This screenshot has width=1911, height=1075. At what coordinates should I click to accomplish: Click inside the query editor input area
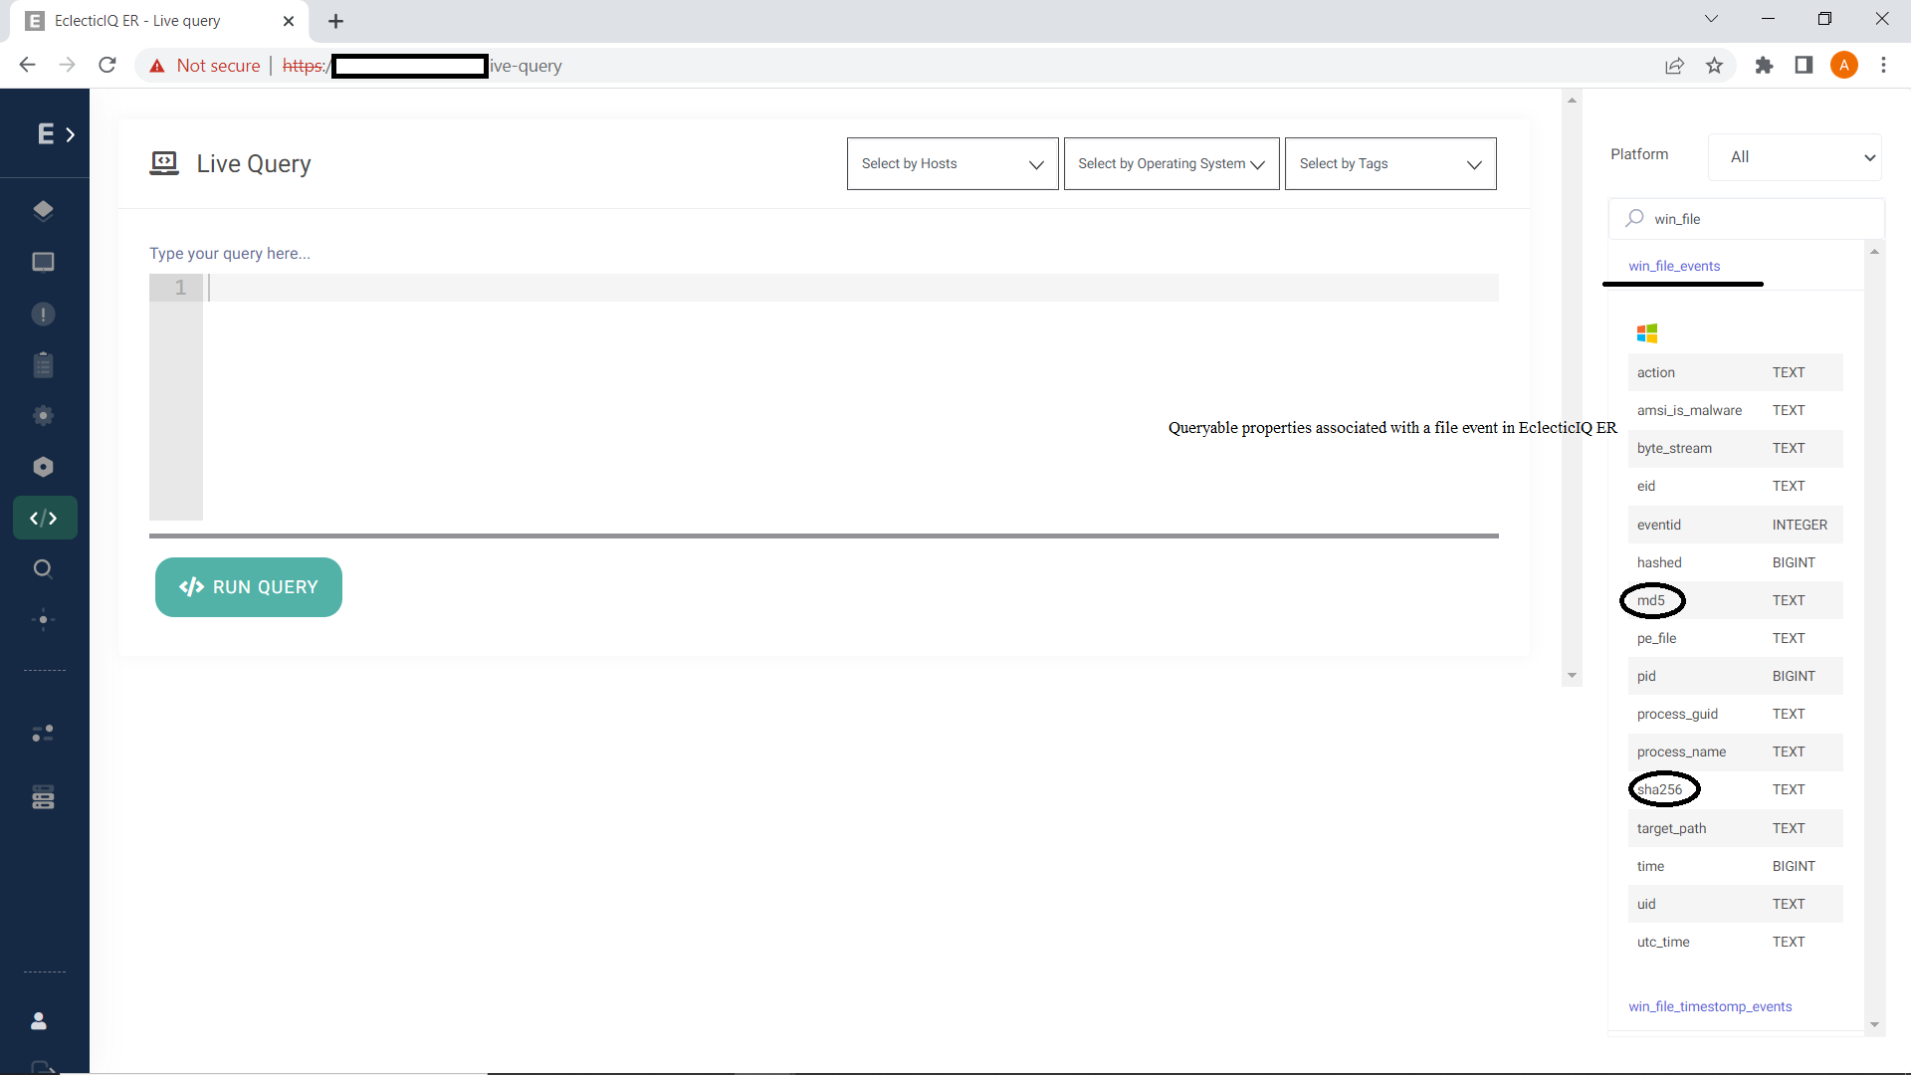697,289
